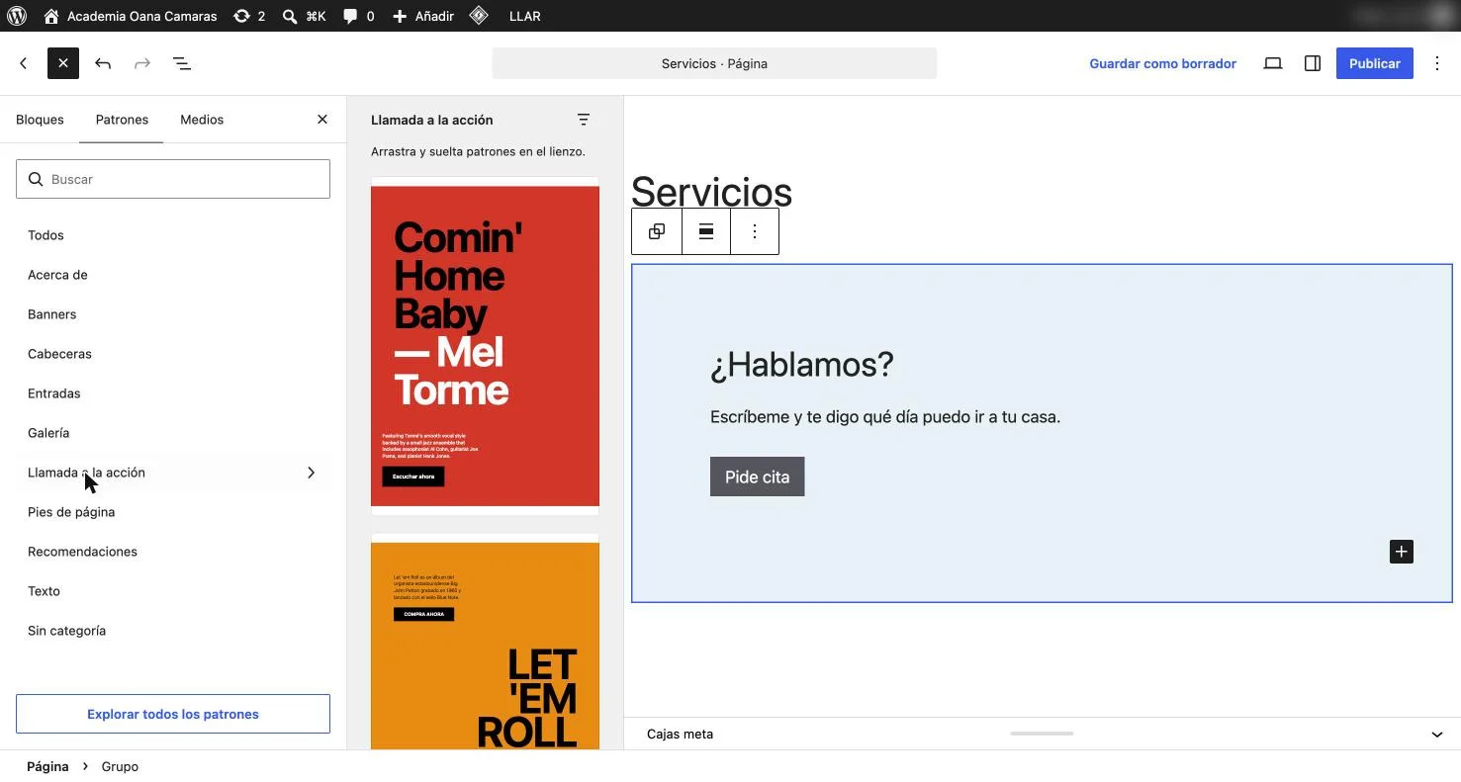The width and height of the screenshot is (1461, 782).
Task: Click the Publicar button
Action: point(1375,63)
